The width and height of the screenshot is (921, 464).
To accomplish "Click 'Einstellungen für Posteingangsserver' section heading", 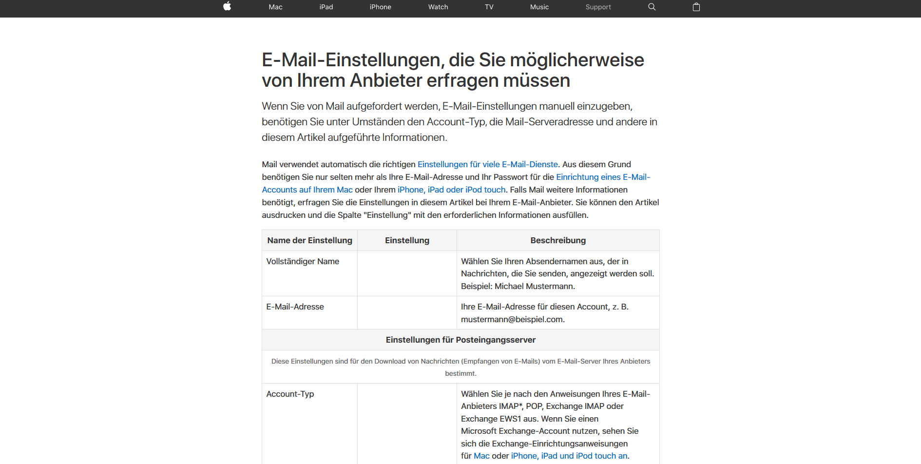I will pyautogui.click(x=460, y=340).
